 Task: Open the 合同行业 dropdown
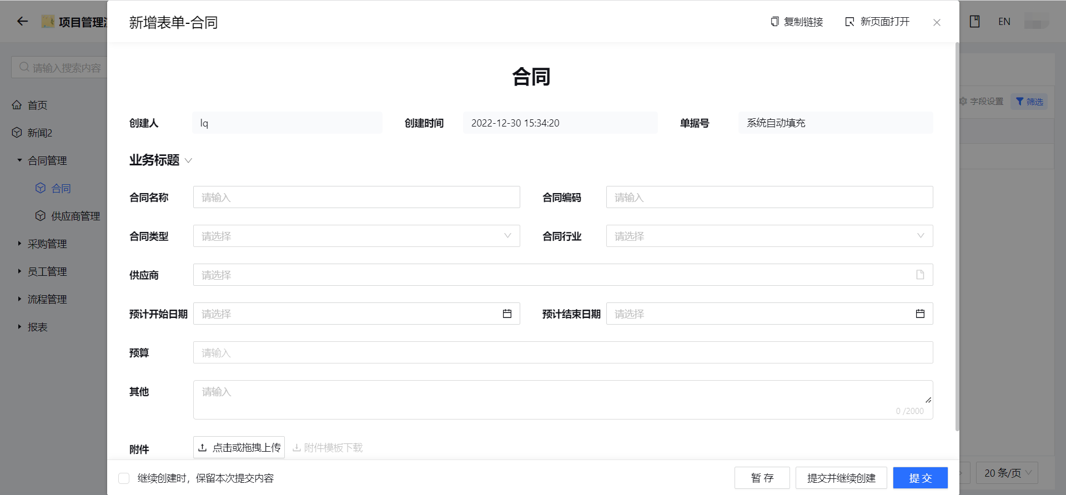(x=770, y=236)
